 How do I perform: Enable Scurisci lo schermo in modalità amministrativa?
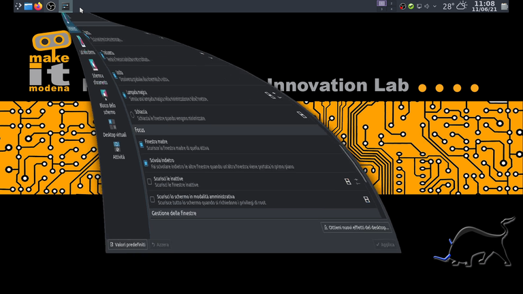tap(152, 199)
